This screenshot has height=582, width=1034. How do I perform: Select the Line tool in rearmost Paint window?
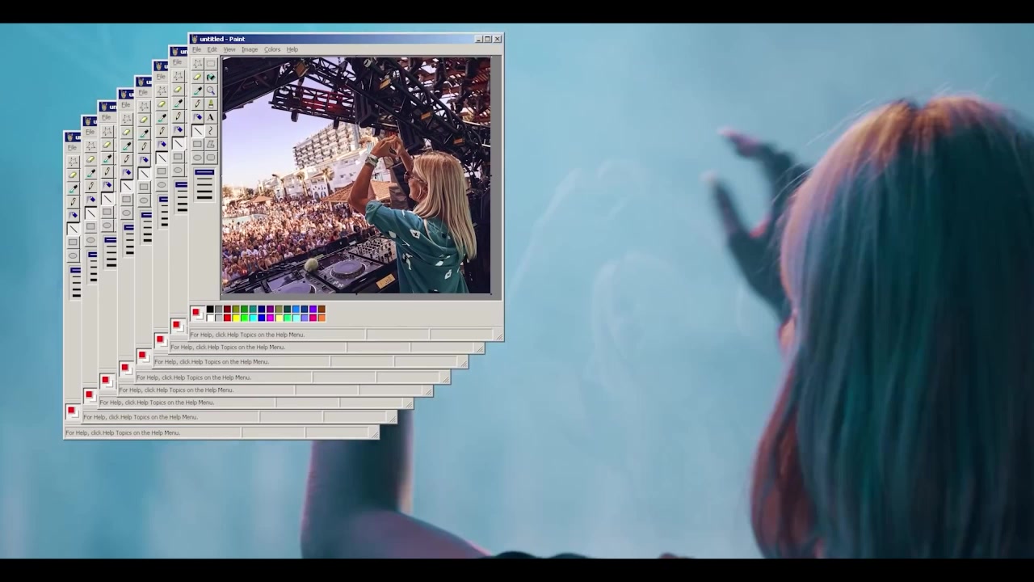pyautogui.click(x=73, y=229)
